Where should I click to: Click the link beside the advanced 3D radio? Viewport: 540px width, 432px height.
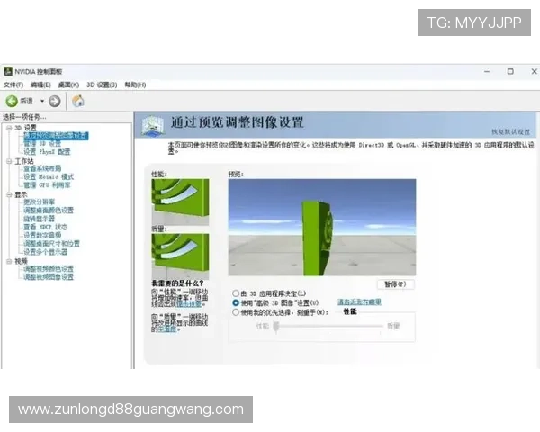[x=359, y=302]
